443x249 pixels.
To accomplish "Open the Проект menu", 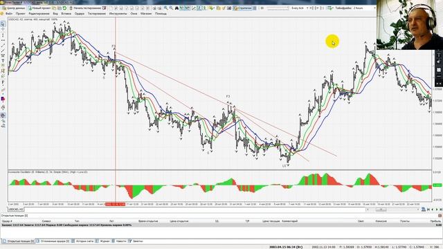I will click(x=20, y=14).
